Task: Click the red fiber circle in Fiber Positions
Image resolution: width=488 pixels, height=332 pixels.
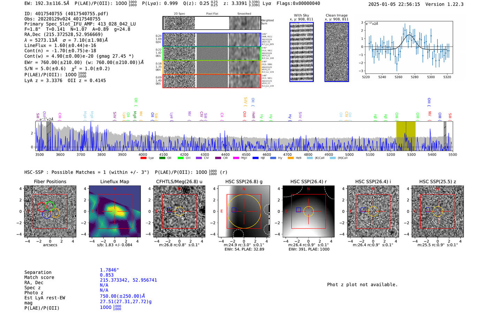Action: click(41, 207)
